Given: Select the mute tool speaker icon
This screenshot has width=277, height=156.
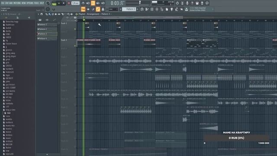Looking at the screenshot, I should [56, 14].
